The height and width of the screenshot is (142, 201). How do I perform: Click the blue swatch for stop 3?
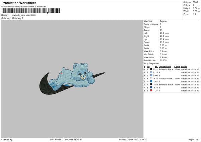[151, 75]
